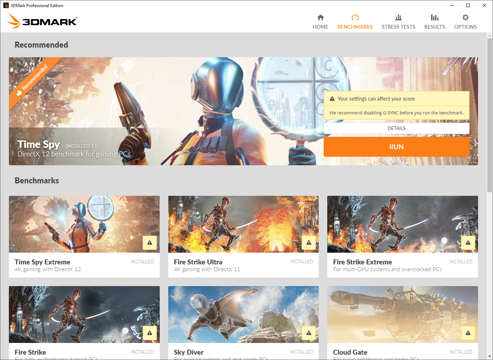
Task: Open Time Spy Extreme thumbnail
Action: (x=84, y=224)
